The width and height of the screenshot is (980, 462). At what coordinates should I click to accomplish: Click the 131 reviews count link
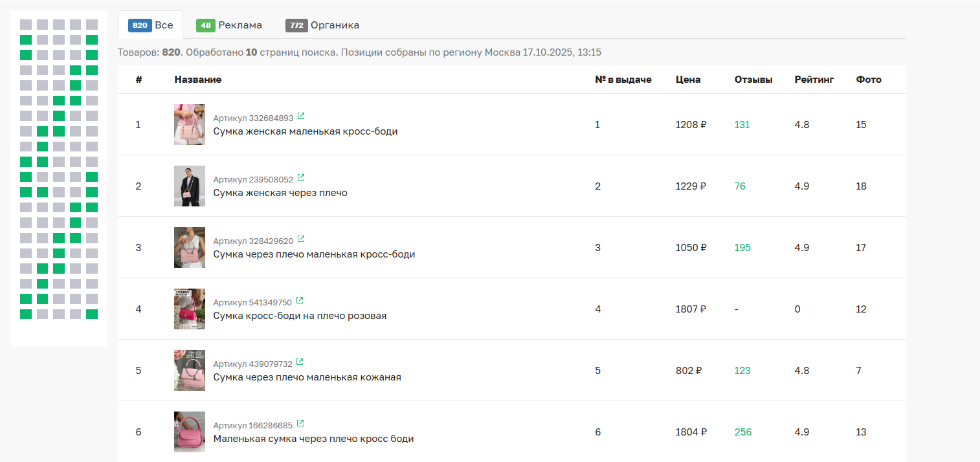[742, 125]
